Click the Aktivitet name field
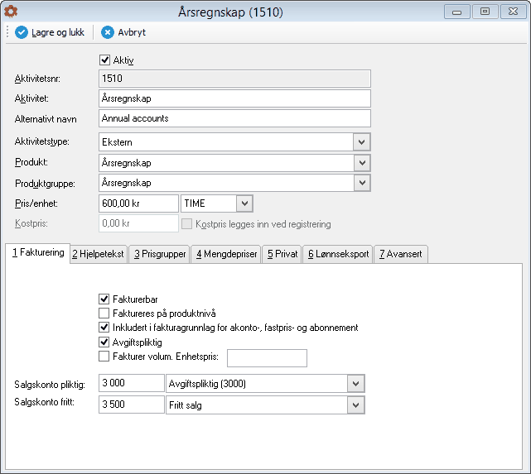This screenshot has width=531, height=474. coord(234,98)
